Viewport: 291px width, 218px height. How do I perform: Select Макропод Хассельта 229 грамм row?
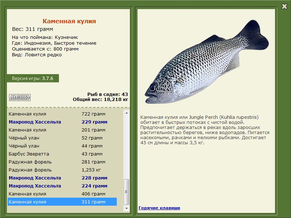62,122
